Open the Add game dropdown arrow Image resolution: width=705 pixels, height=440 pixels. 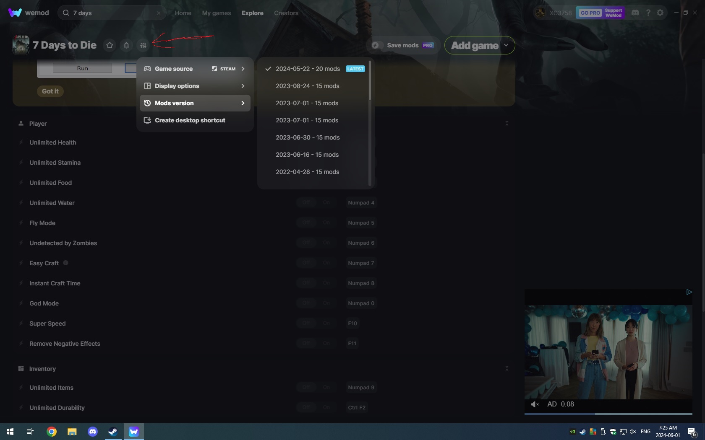(x=506, y=45)
